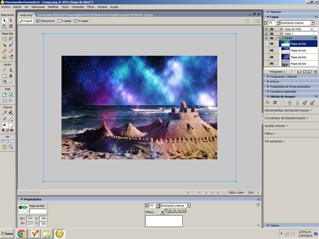Select the Slice tool

tap(11, 95)
